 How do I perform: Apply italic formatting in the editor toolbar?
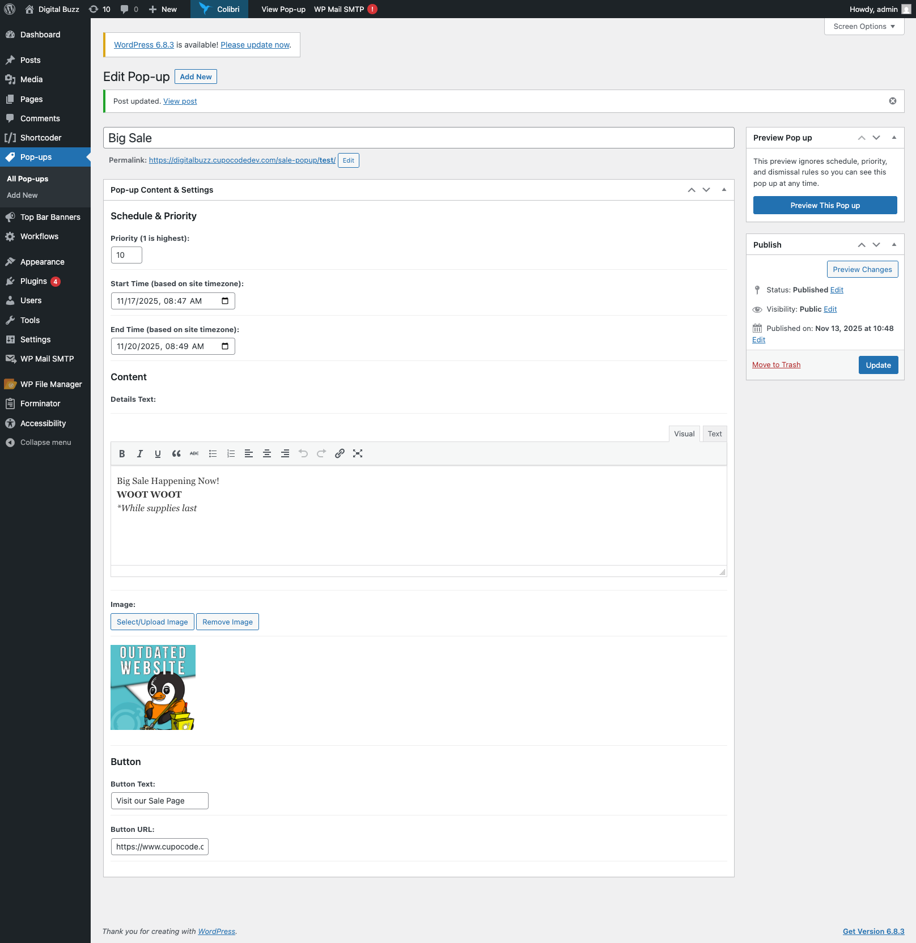tap(139, 453)
